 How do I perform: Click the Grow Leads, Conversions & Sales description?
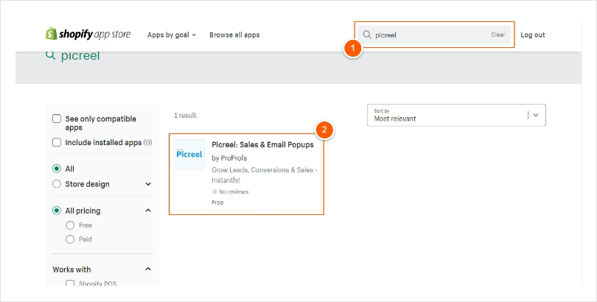265,175
